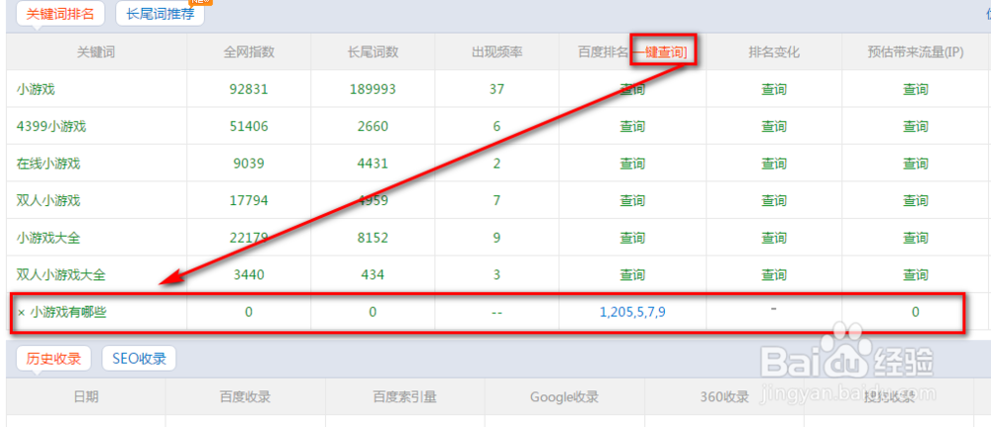The image size is (991, 427).
Task: Click the 日期 column header
Action: tap(86, 396)
